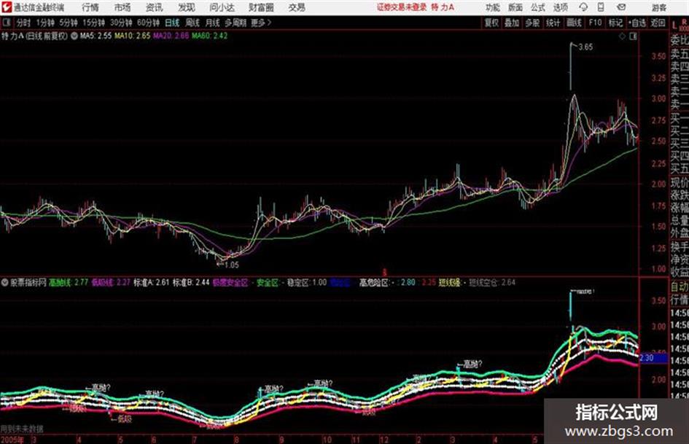This screenshot has height=444, width=689.
Task: Click the 返回 back button
Action: point(658,23)
